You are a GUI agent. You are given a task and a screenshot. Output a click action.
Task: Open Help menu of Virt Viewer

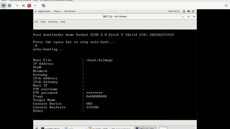click(x=63, y=22)
